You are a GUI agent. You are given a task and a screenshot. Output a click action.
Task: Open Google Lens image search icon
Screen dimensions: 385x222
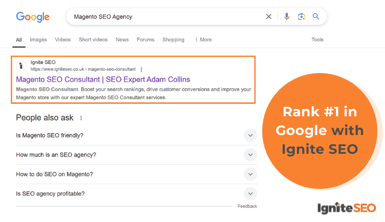click(301, 17)
